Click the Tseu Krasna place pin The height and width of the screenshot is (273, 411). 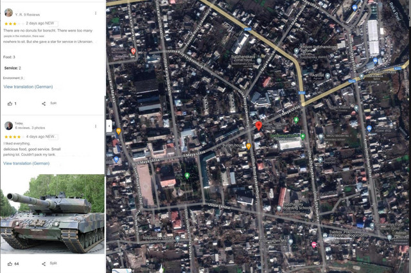pyautogui.click(x=356, y=108)
